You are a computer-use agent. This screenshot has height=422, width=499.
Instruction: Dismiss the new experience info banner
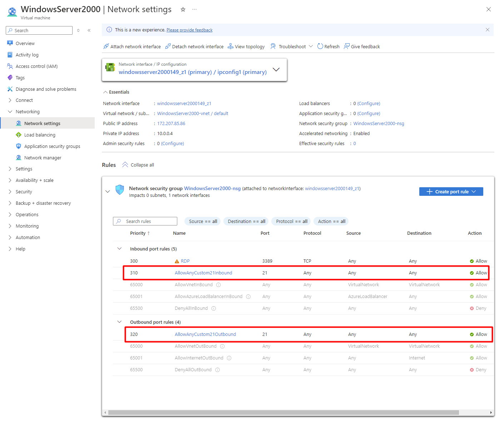pyautogui.click(x=487, y=30)
